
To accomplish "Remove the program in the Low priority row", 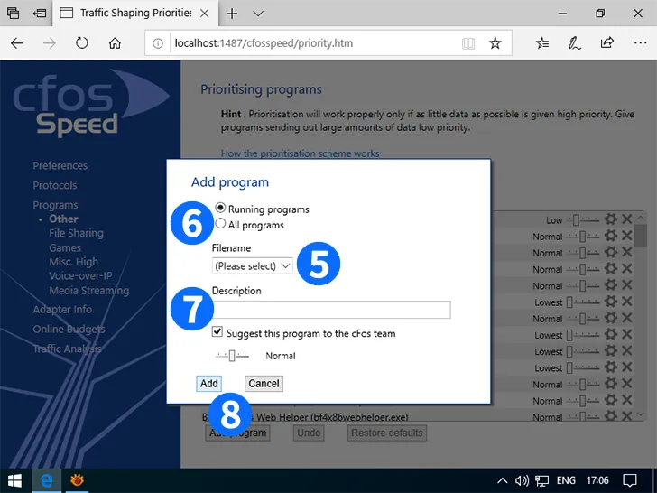I will 627,219.
